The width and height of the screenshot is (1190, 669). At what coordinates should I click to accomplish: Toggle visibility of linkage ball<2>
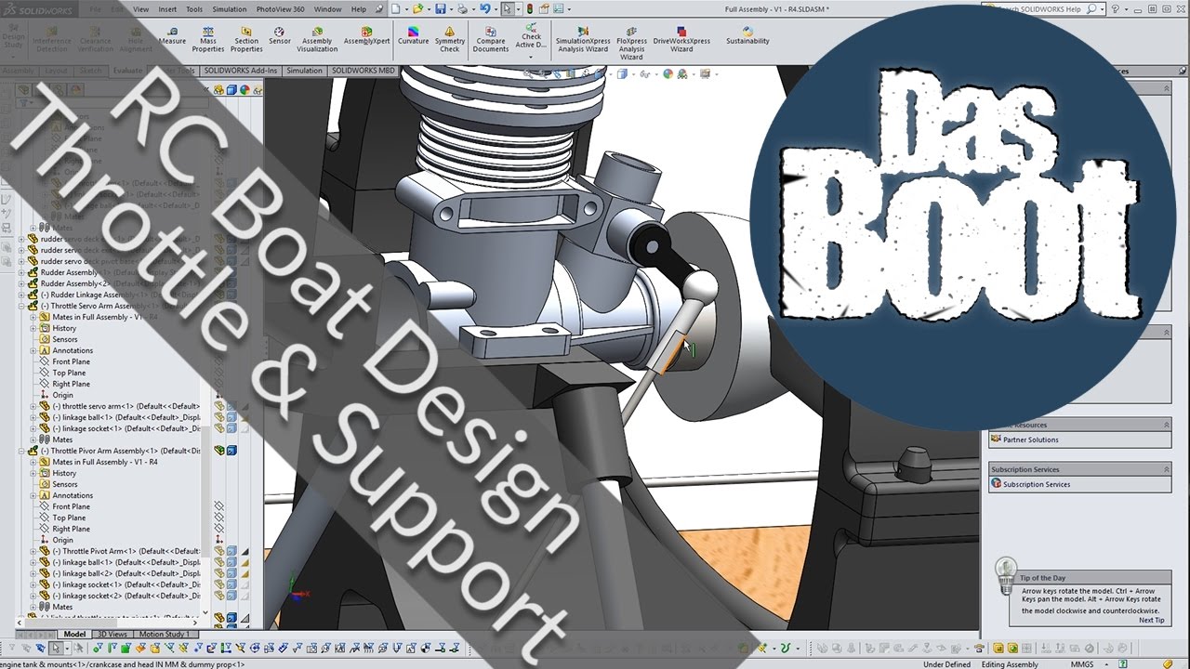(219, 573)
